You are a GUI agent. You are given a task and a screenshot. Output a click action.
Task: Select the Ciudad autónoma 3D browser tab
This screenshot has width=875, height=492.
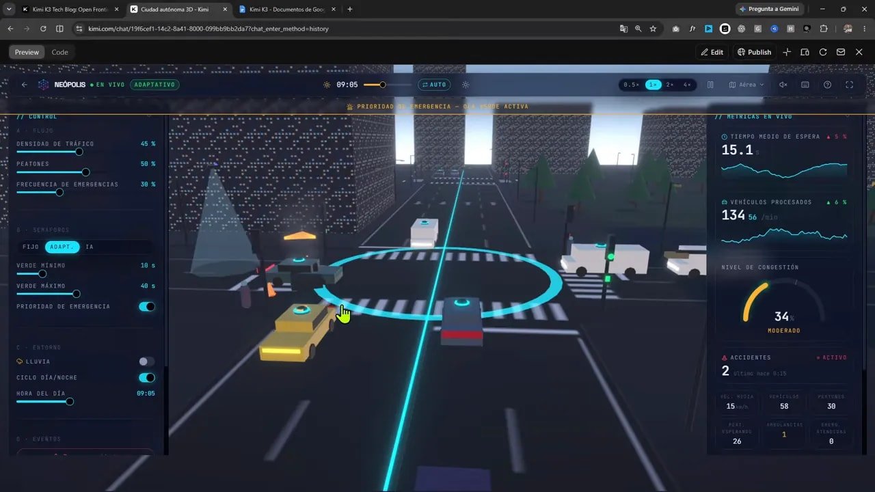(x=179, y=9)
